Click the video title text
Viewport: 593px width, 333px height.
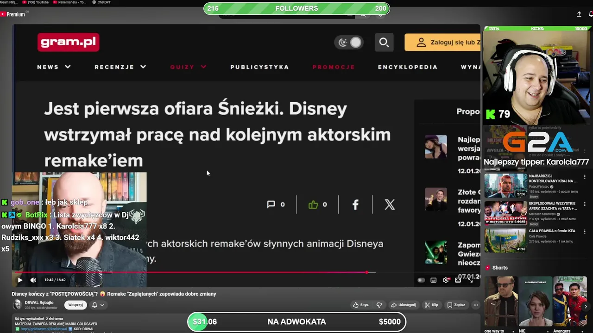pos(114,294)
